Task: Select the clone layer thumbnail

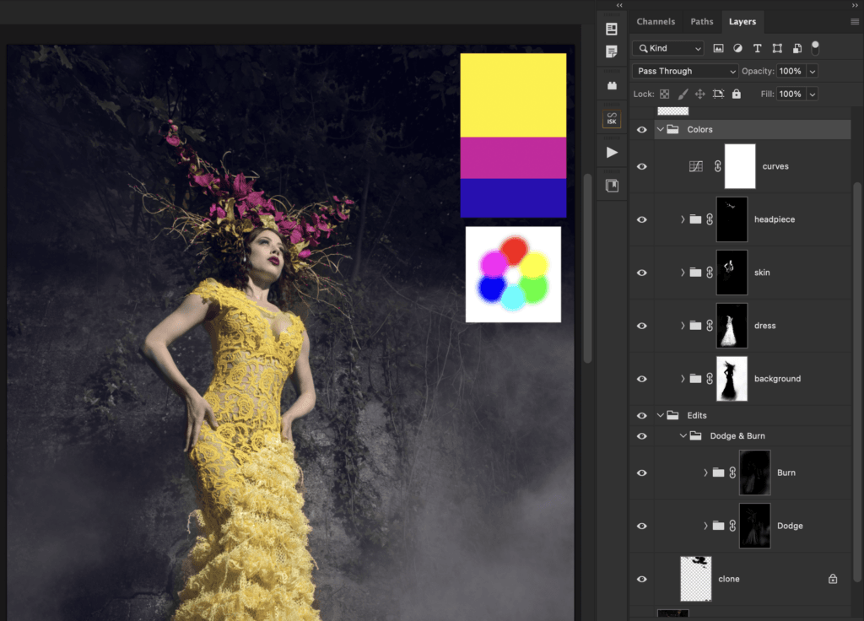Action: (x=696, y=579)
